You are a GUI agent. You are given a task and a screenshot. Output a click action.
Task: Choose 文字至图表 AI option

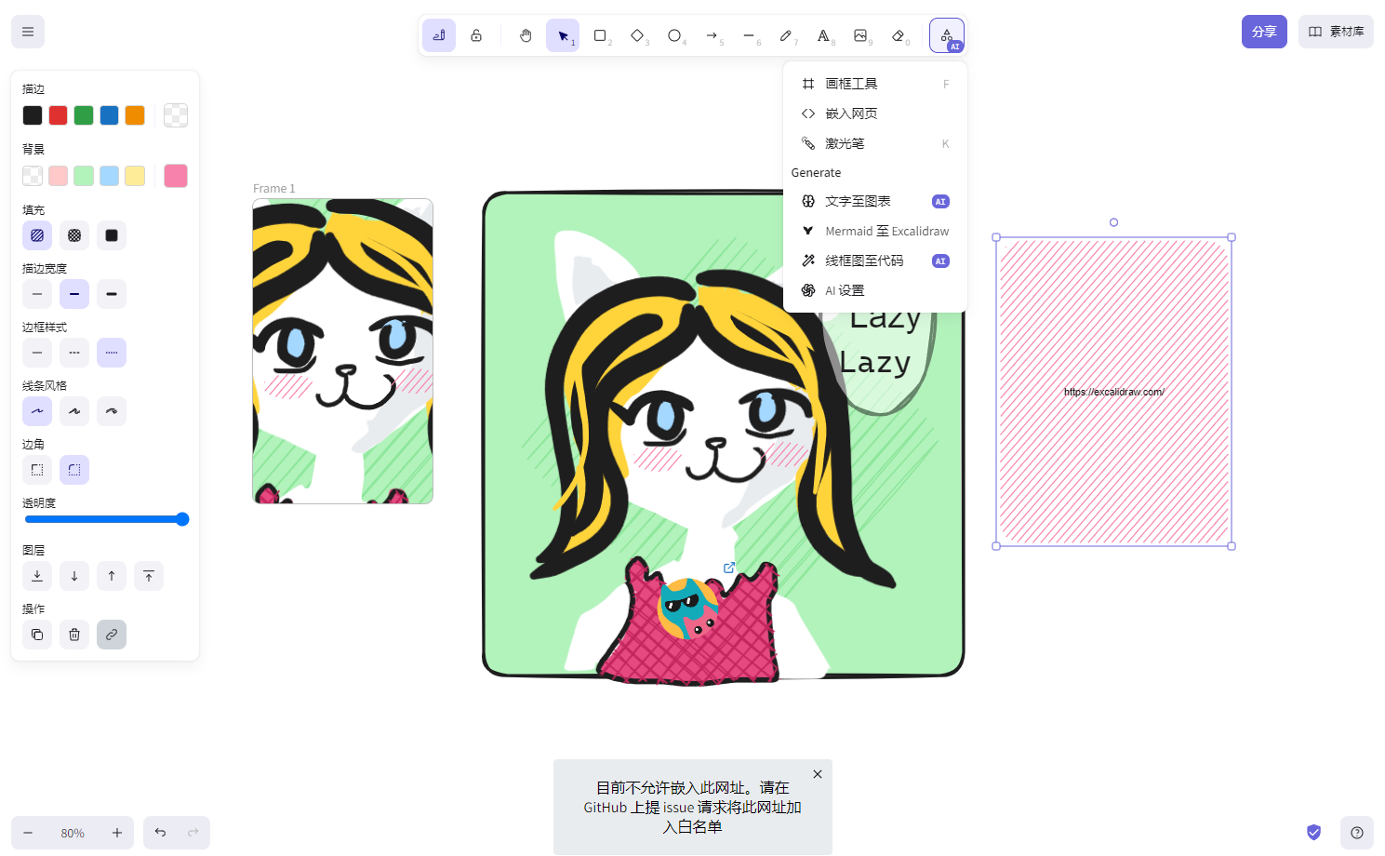click(x=875, y=201)
